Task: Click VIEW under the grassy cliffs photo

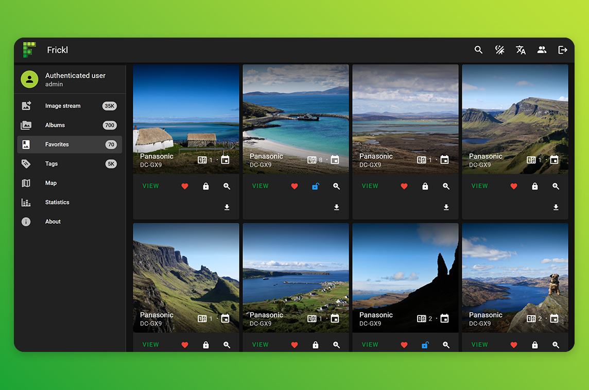Action: click(151, 345)
